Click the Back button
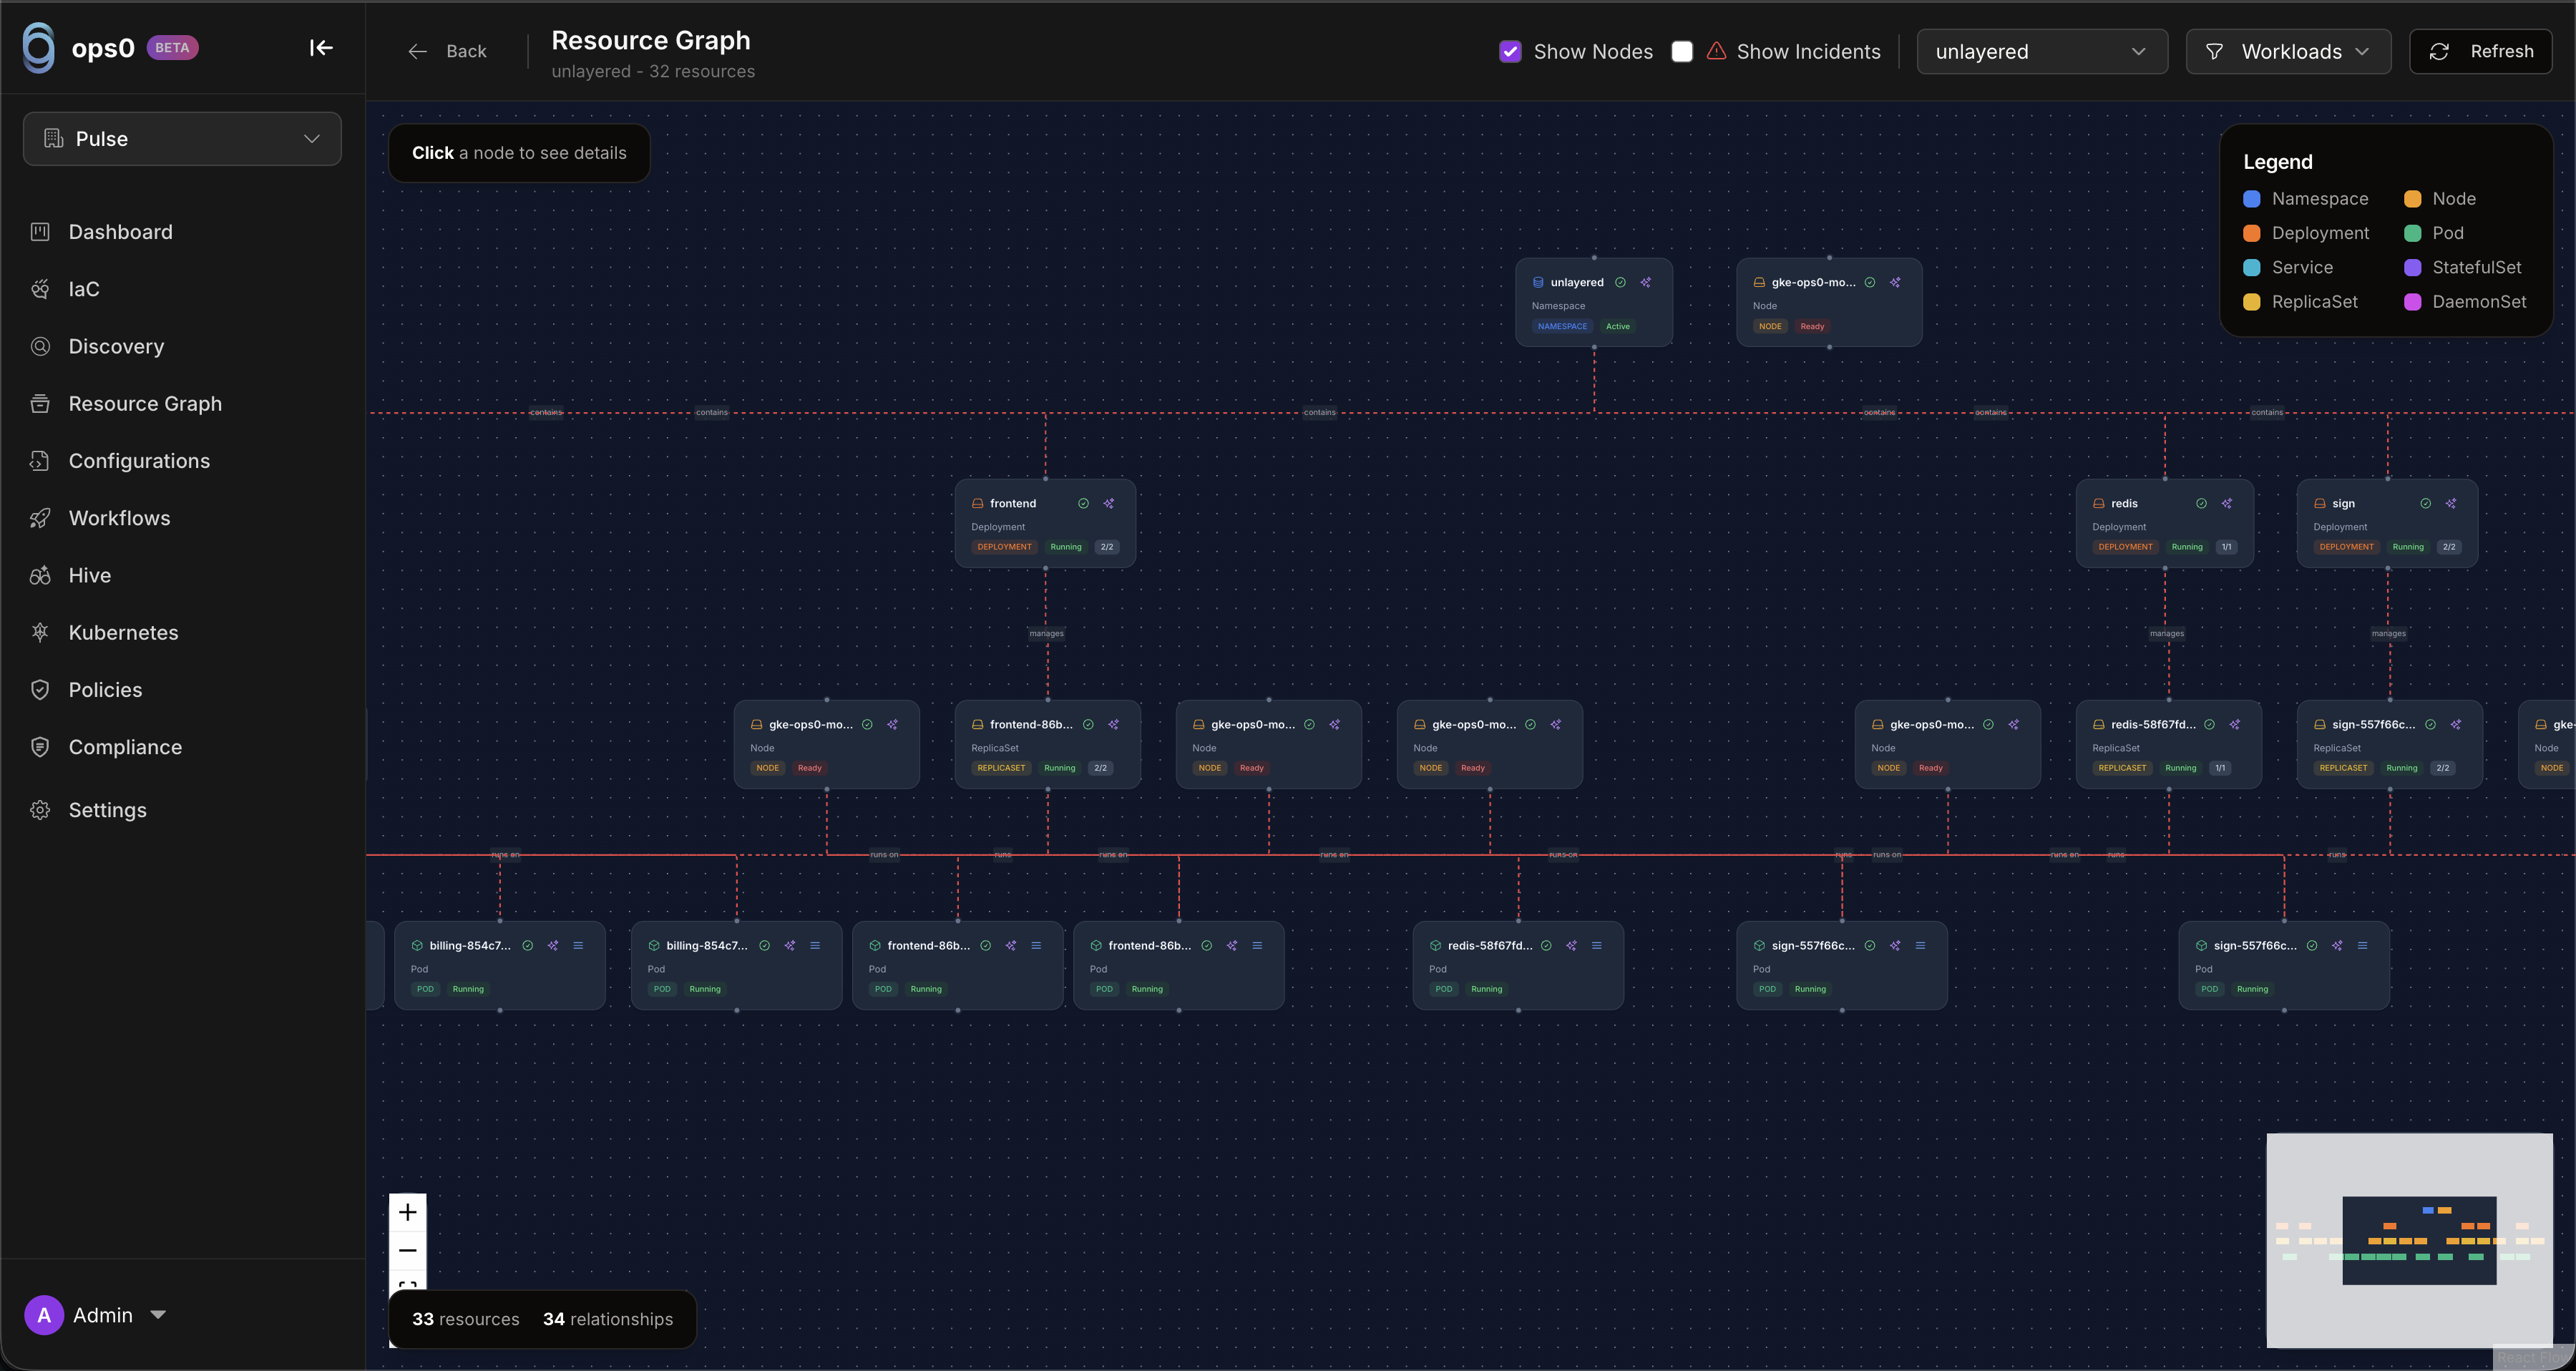 click(x=448, y=52)
